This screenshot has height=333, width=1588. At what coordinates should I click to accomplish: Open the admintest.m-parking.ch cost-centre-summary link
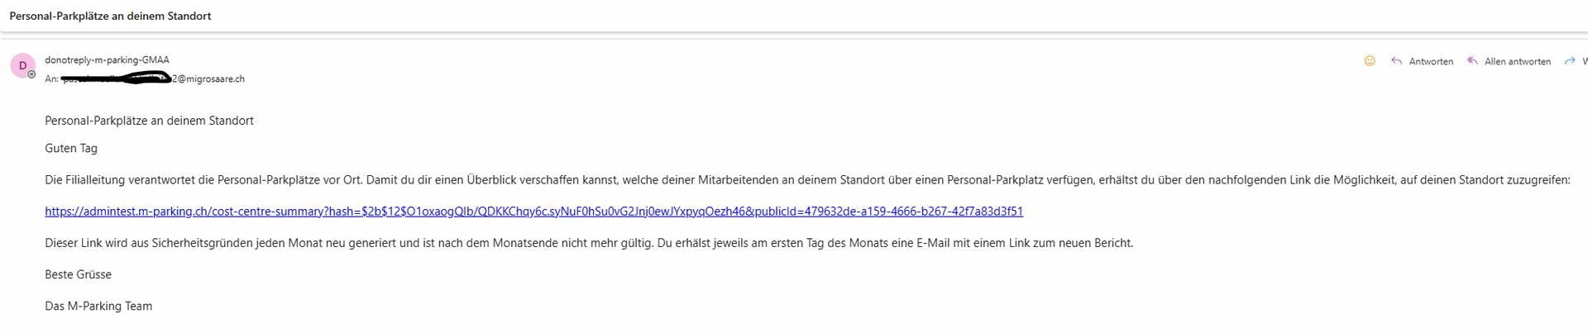click(x=533, y=212)
